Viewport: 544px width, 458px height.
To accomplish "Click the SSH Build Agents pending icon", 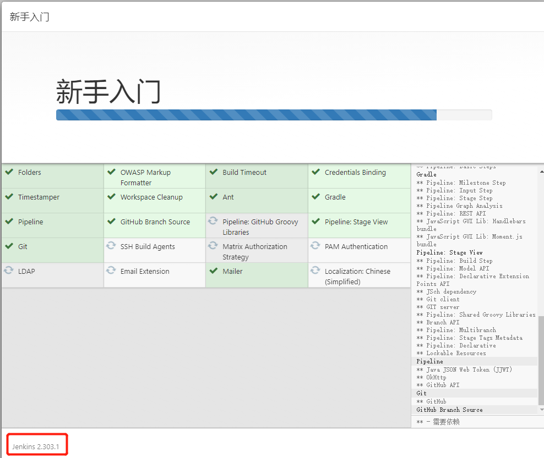I will [111, 246].
